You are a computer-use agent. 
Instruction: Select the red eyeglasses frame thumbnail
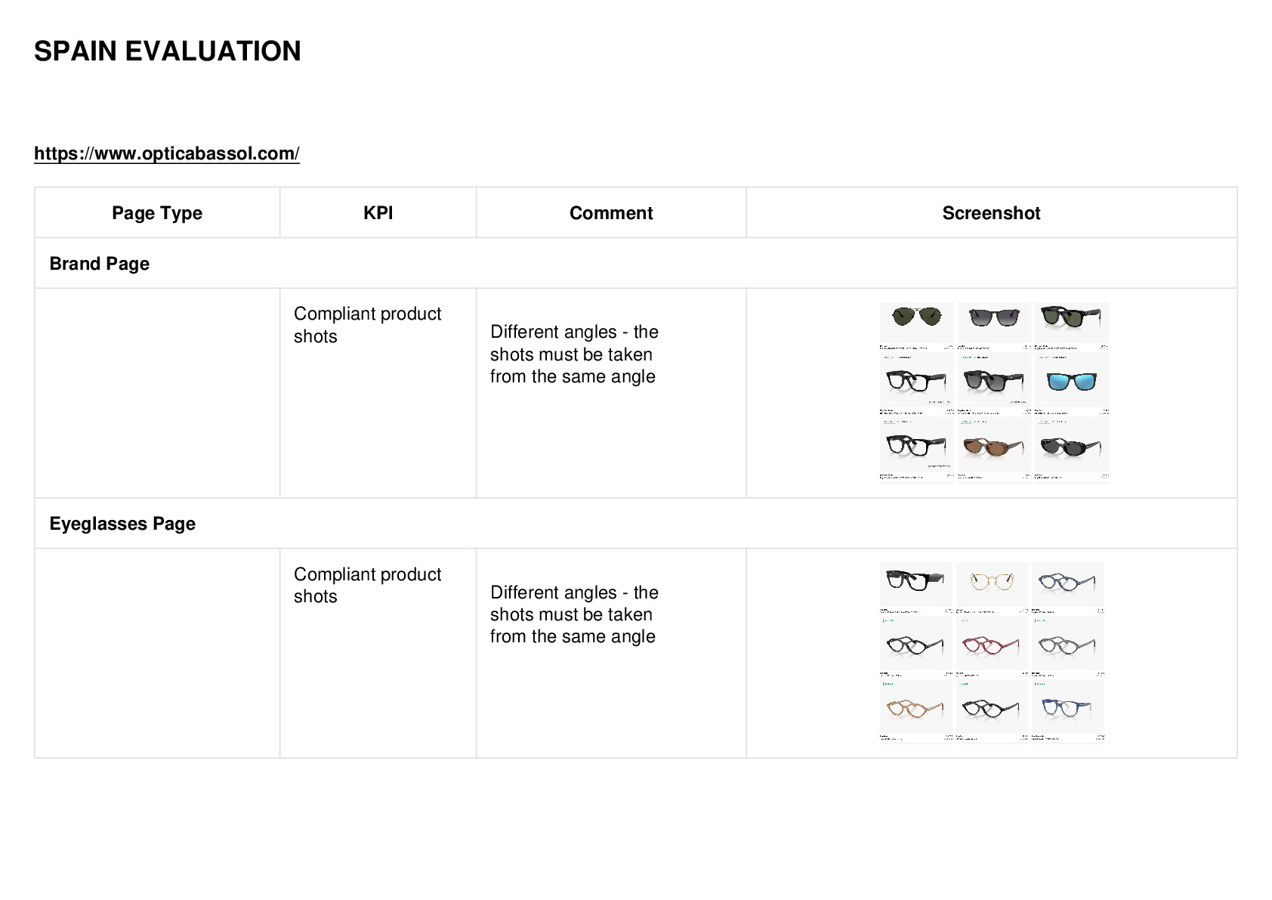[x=992, y=645]
